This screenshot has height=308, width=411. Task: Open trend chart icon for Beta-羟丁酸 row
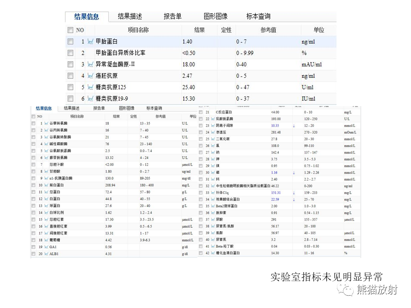coord(213,246)
